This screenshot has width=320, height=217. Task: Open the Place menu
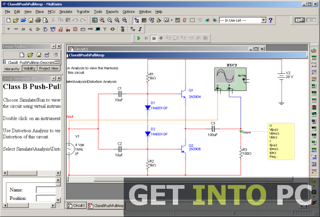tap(39, 12)
